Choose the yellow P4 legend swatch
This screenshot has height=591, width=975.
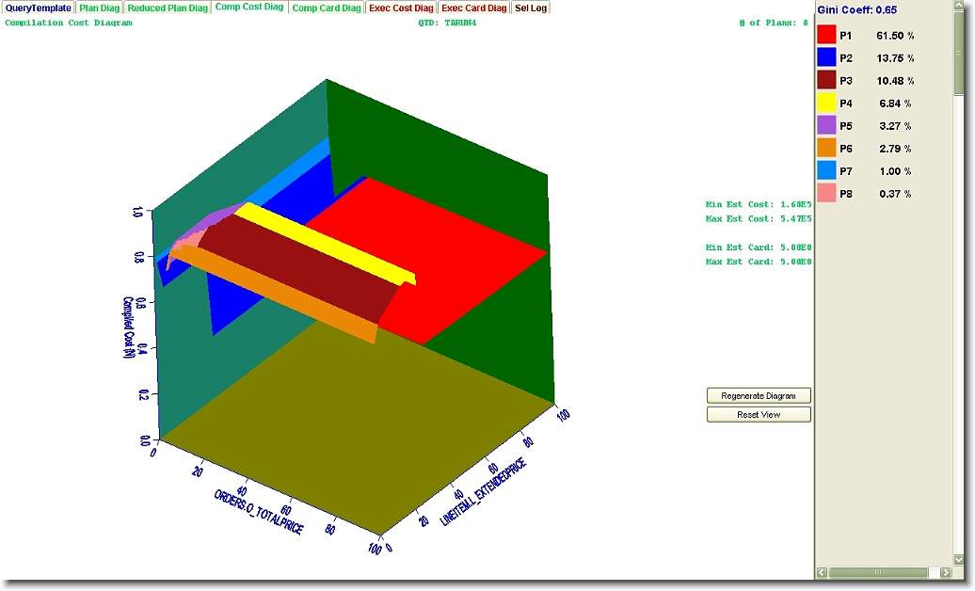(x=826, y=103)
